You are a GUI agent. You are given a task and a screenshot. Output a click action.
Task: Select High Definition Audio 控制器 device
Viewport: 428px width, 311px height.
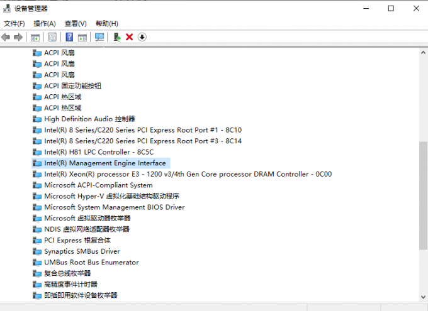coord(89,119)
